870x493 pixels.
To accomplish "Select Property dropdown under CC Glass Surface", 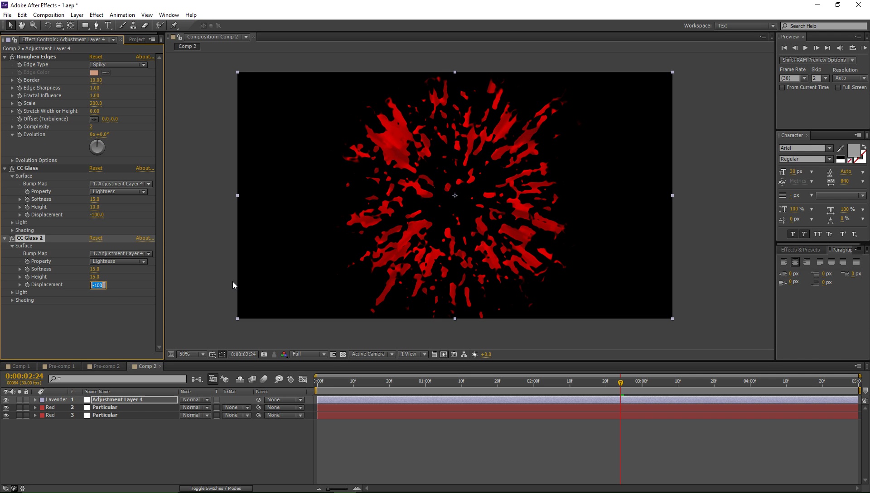I will (x=118, y=191).
